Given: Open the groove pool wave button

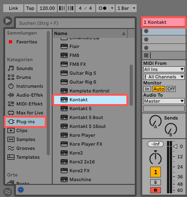Looking at the screenshot, I should [7, 192].
